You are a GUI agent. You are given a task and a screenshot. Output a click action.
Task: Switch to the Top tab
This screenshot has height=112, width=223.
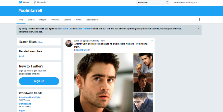point(21,20)
